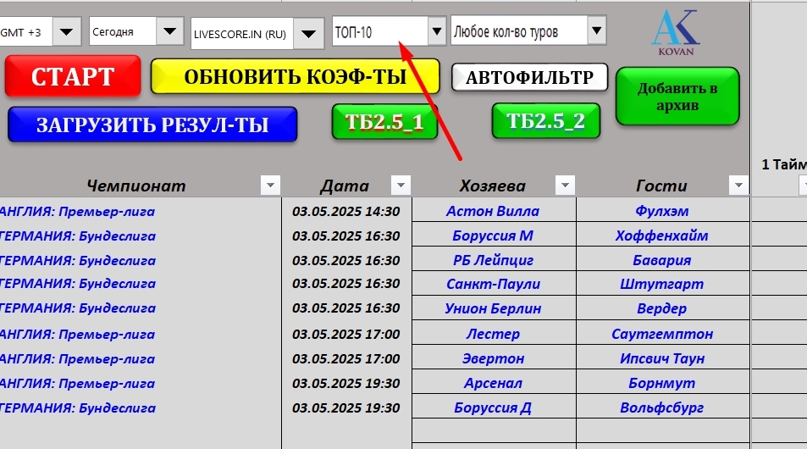The width and height of the screenshot is (807, 449).
Task: Open the Хозяева column filter arrow
Action: [x=565, y=186]
